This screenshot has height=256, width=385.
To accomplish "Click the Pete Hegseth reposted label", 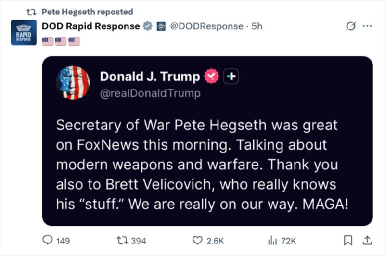I will pyautogui.click(x=87, y=12).
